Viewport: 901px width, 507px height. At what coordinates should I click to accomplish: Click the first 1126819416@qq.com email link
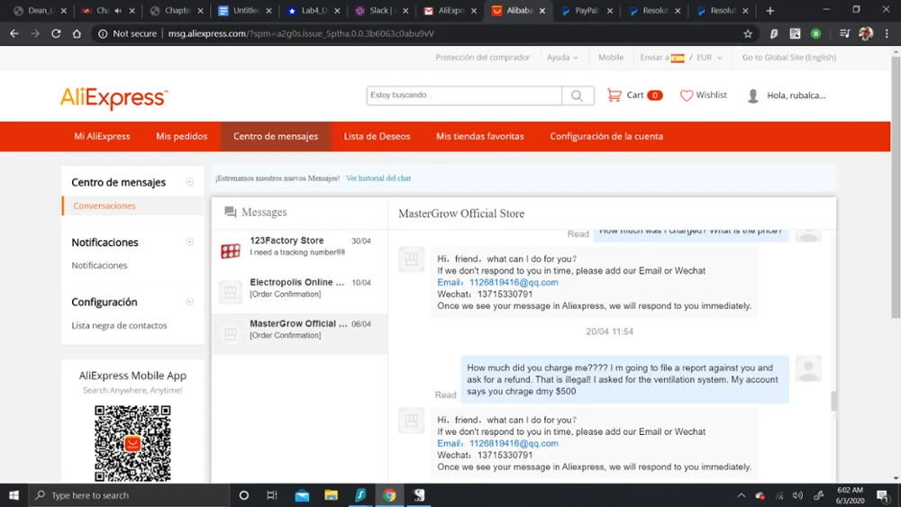tap(514, 283)
